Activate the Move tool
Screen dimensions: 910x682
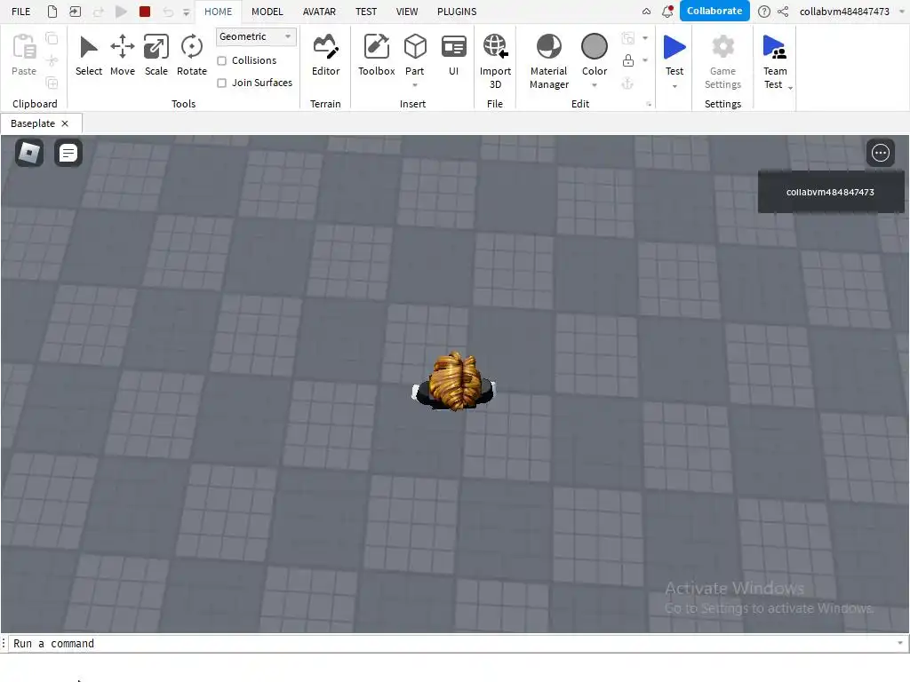pos(123,55)
